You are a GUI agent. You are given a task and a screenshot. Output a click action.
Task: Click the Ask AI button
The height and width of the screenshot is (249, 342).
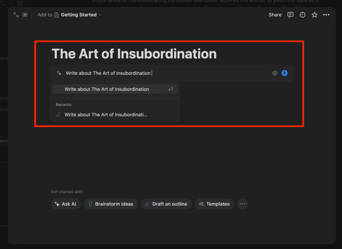click(66, 204)
